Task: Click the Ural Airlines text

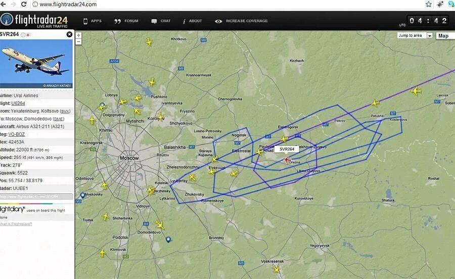Action: click(x=26, y=96)
